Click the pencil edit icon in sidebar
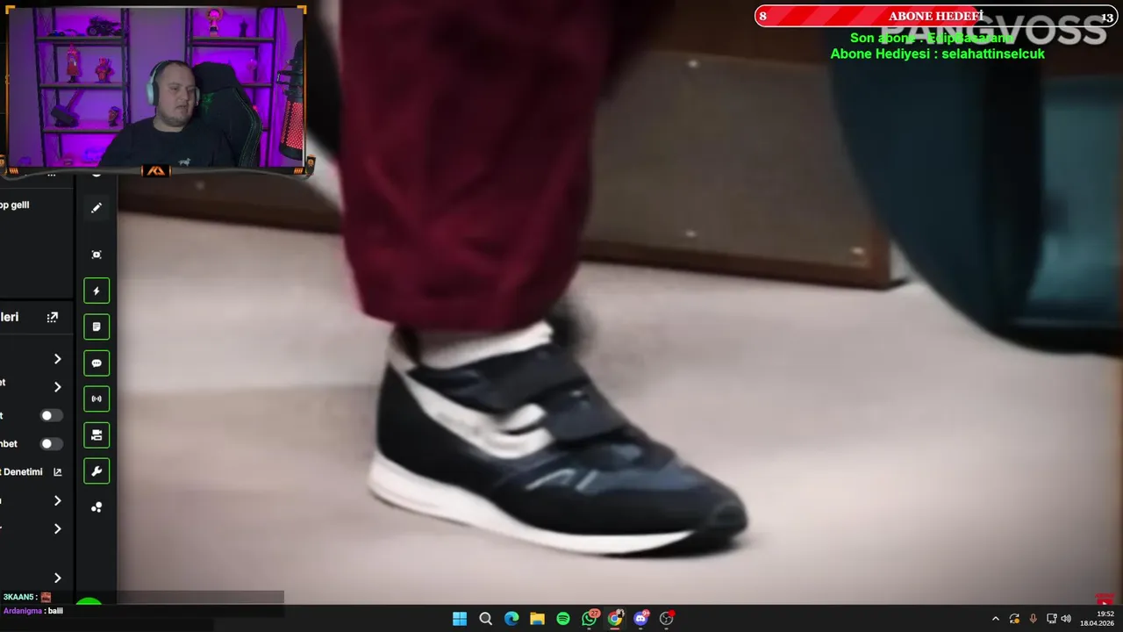This screenshot has height=632, width=1123. [97, 208]
